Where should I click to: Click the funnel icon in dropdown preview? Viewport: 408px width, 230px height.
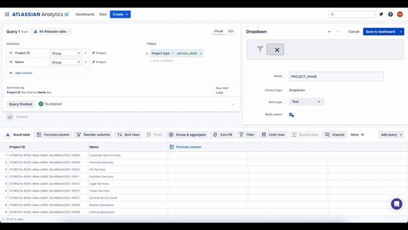[260, 49]
